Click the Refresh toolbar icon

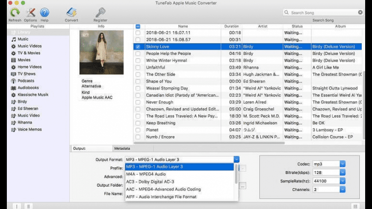pyautogui.click(x=15, y=13)
